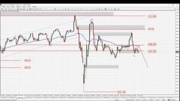Open the Вставка menu
The width and height of the screenshot is (180, 101).
[12, 7]
